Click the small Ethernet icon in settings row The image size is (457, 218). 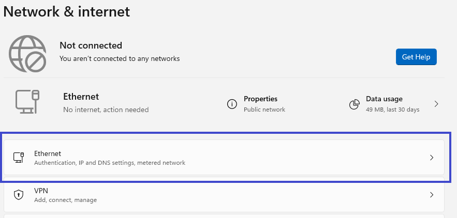19,158
